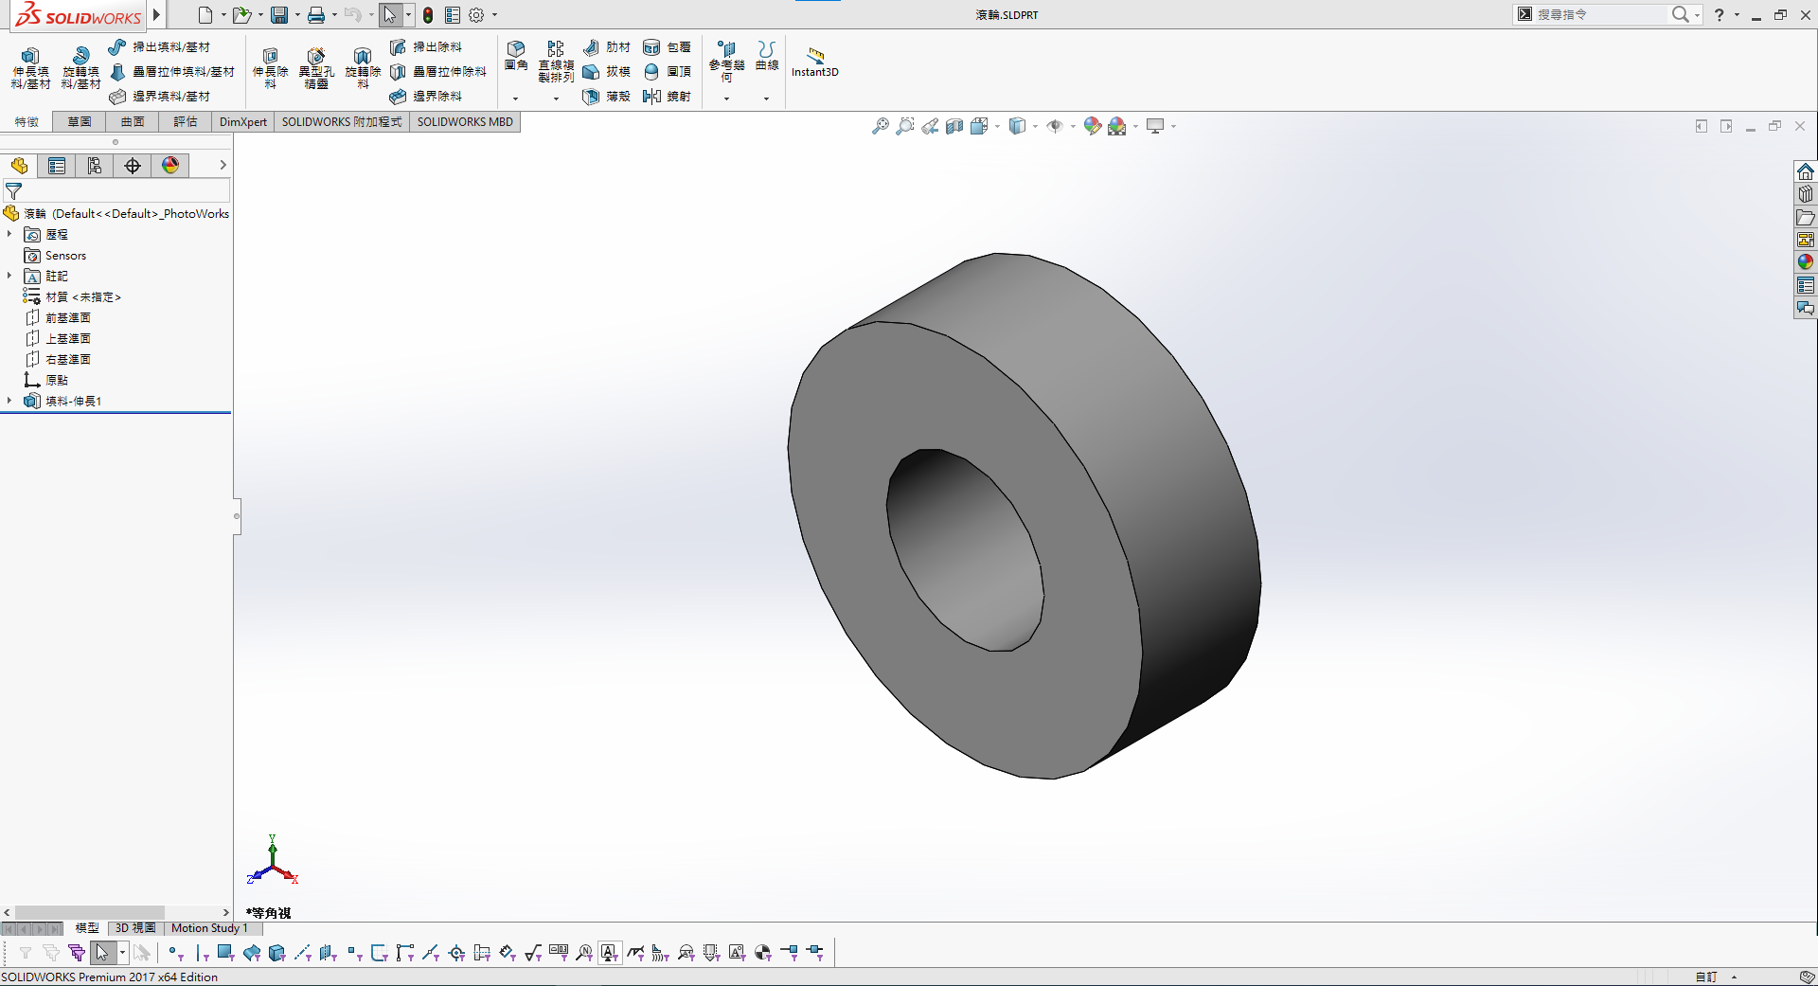Toggle the filter solid bodies selection filter
This screenshot has height=986, width=1818.
[276, 953]
